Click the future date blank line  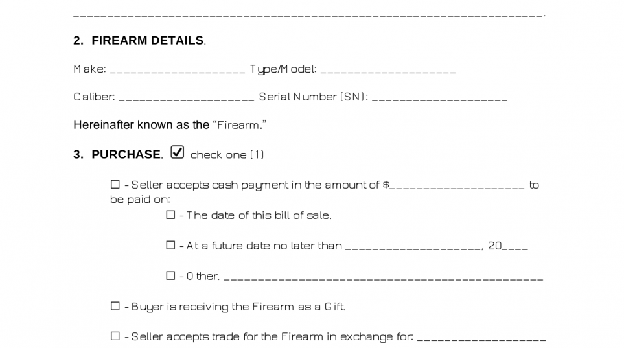point(413,248)
